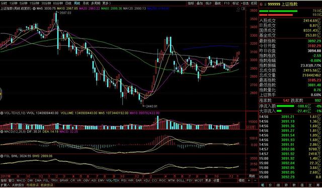Open the 更多 indicators list in bottom bar
Screen dimensions: 322x188
[x=208, y=180]
